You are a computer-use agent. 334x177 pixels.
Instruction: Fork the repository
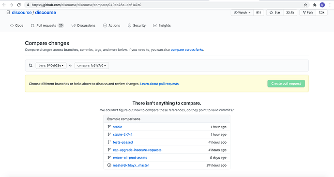[308, 13]
